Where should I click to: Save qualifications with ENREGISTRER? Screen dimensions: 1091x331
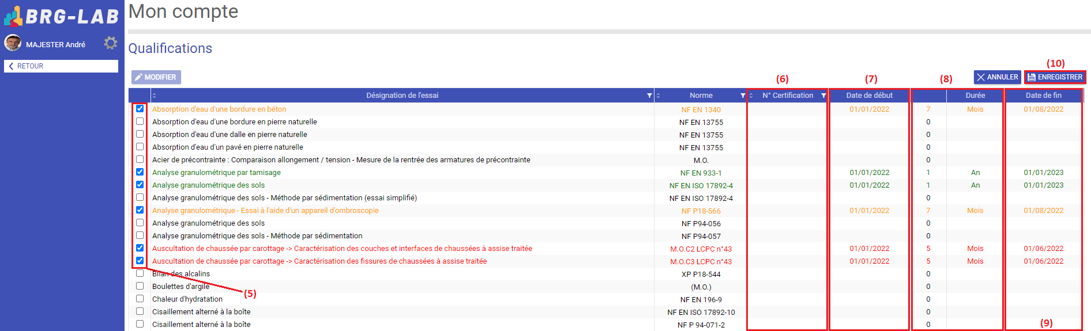coord(1055,77)
